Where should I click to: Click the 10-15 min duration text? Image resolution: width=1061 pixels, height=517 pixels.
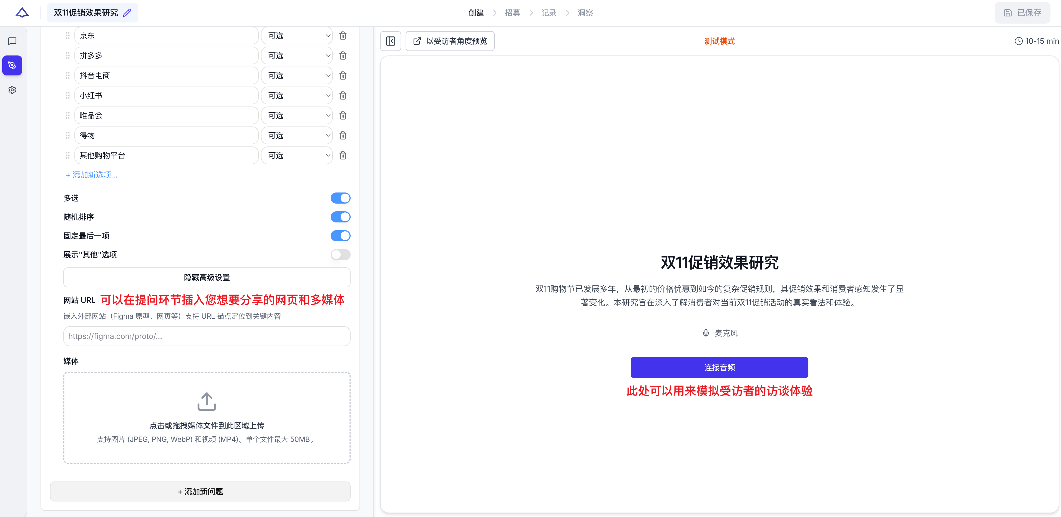[1042, 41]
